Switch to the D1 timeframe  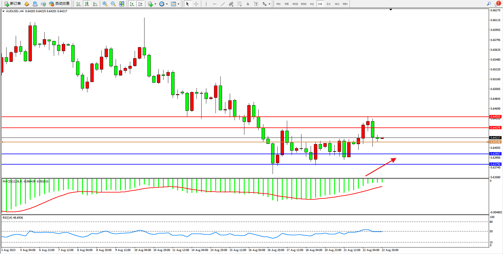pos(328,4)
